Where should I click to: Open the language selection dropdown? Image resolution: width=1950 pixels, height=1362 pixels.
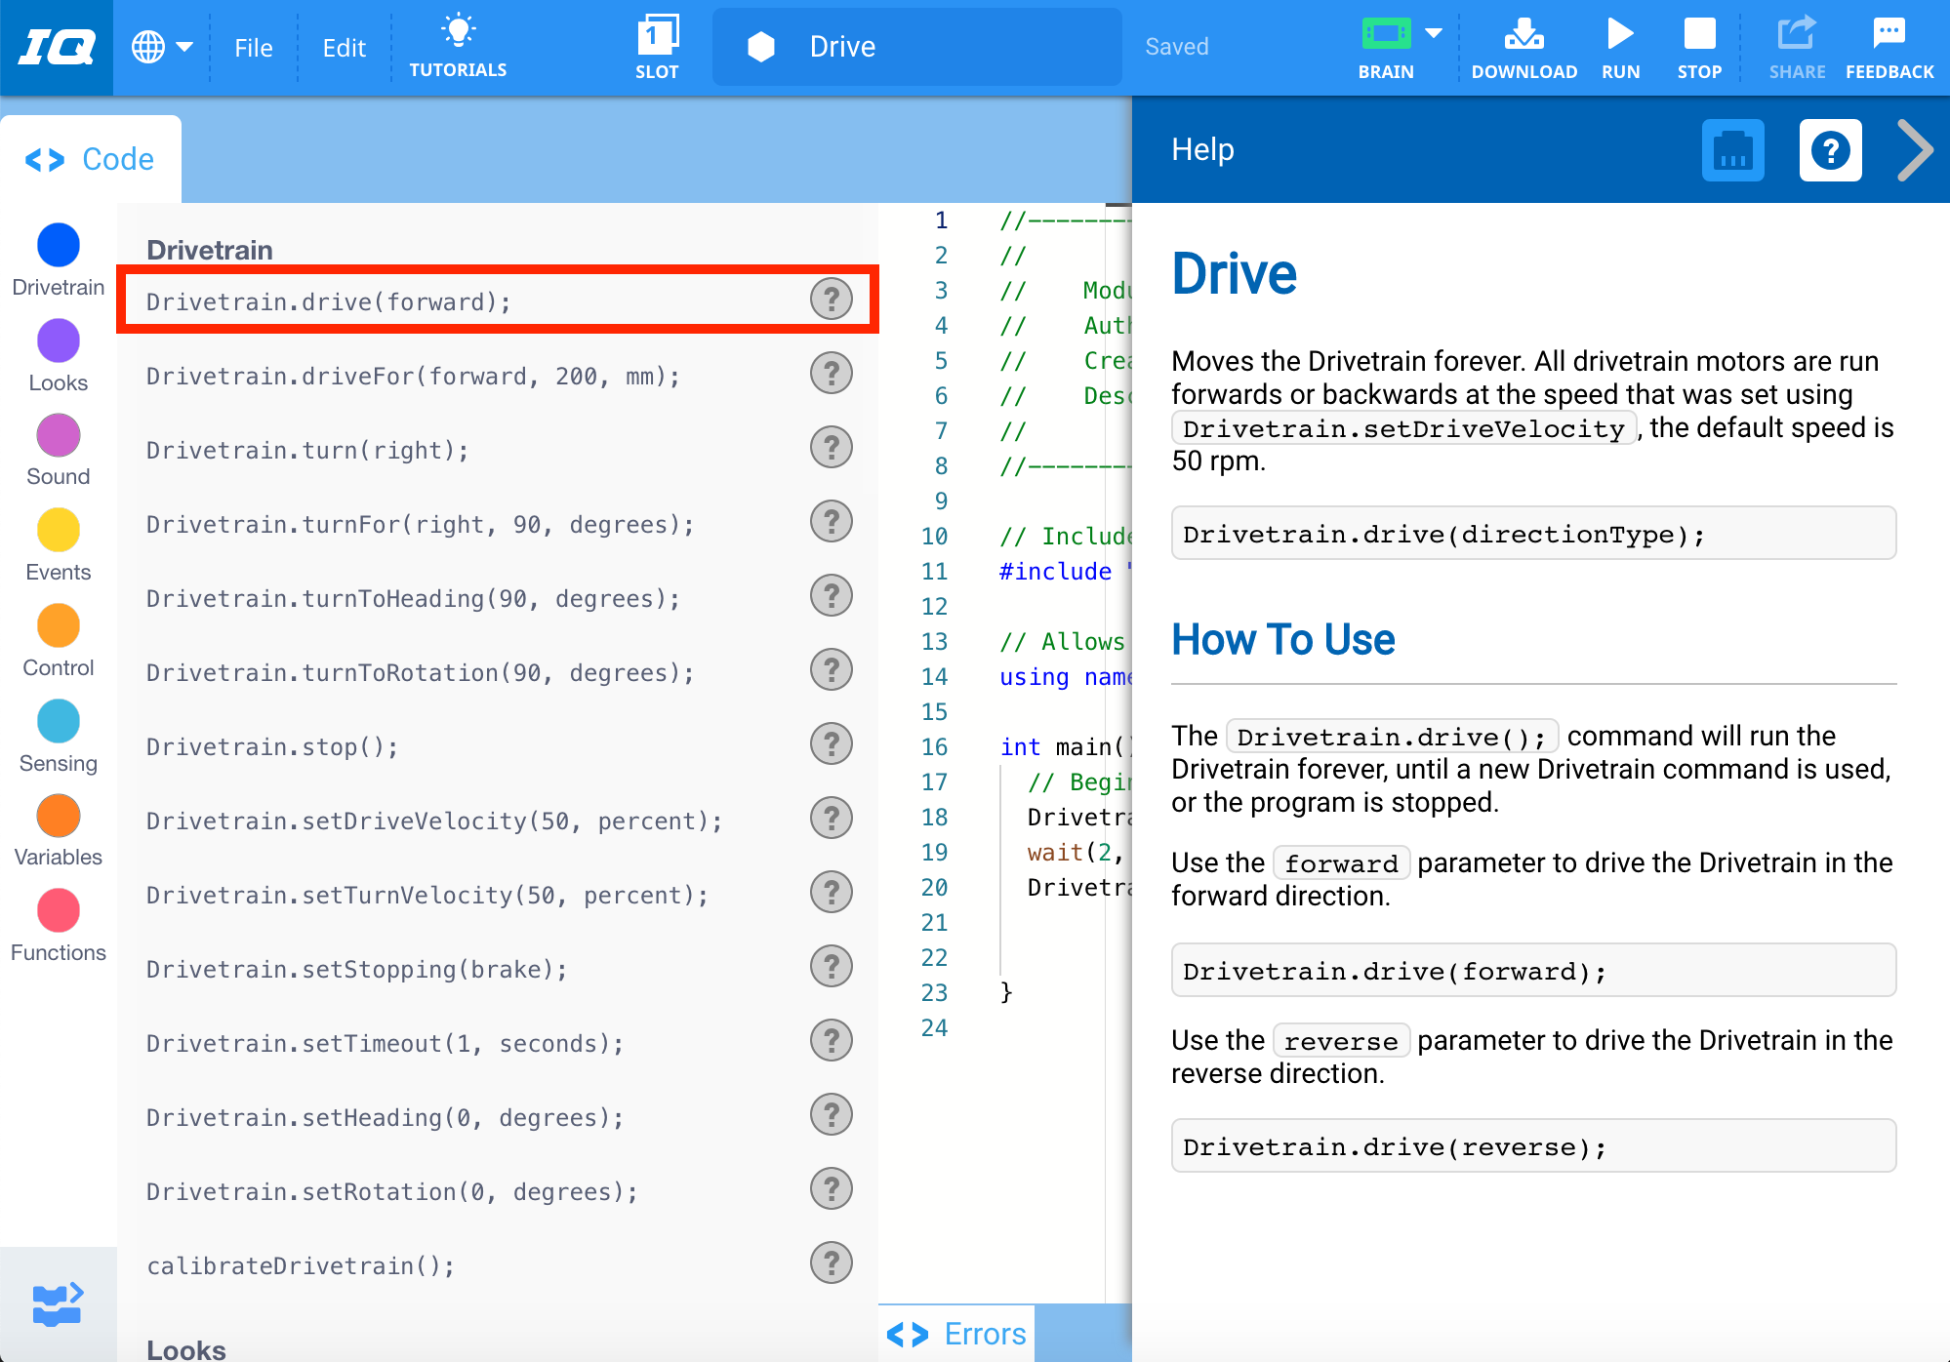(162, 46)
